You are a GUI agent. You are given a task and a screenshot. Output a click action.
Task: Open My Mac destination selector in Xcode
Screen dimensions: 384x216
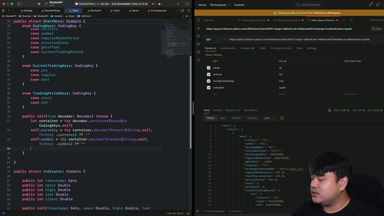[103, 4]
